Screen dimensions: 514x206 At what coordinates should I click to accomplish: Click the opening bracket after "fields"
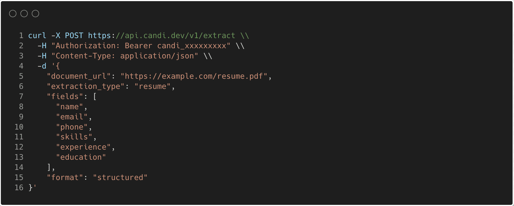click(95, 97)
